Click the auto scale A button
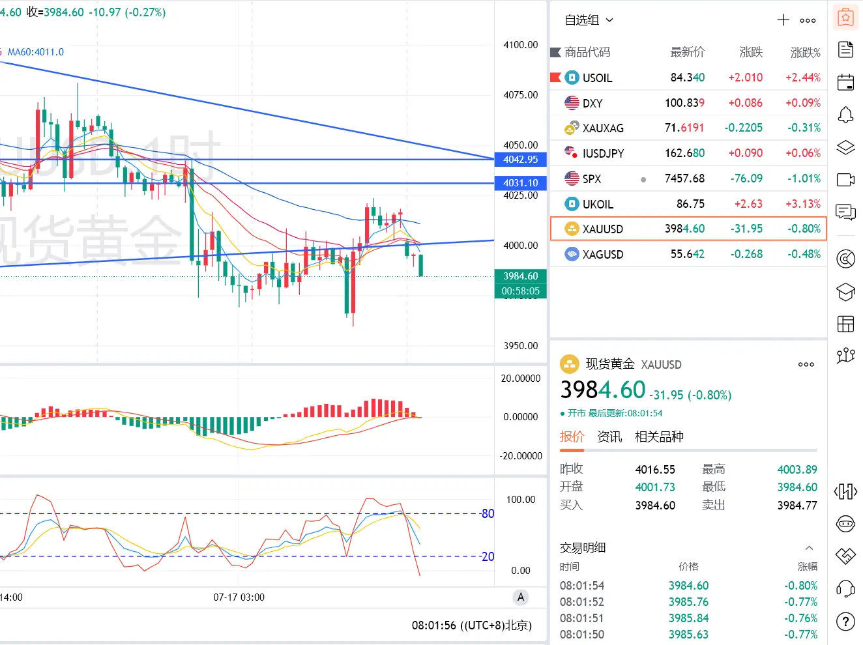This screenshot has width=863, height=645. tap(520, 597)
